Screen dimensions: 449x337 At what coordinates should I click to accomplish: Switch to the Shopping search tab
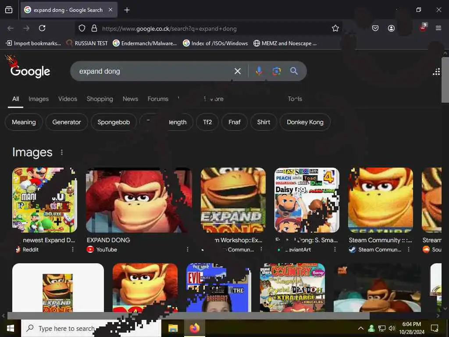[100, 99]
